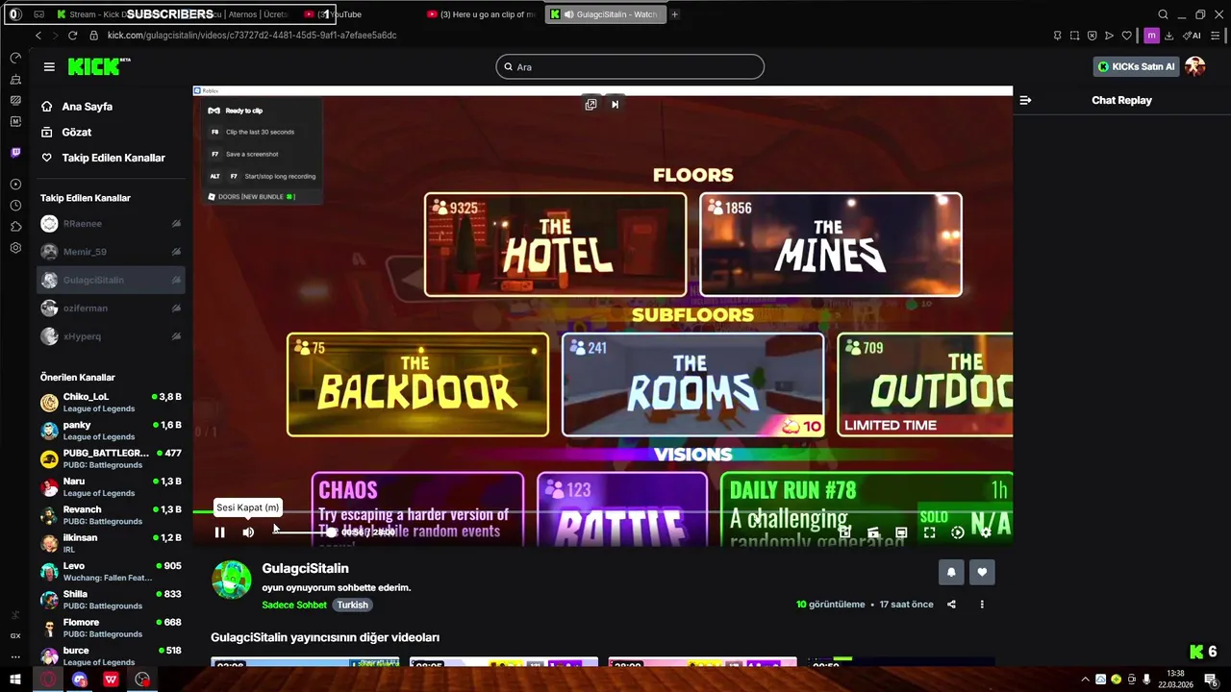Open the browser snapshot tool icon
The height and width of the screenshot is (692, 1231).
(x=1074, y=36)
